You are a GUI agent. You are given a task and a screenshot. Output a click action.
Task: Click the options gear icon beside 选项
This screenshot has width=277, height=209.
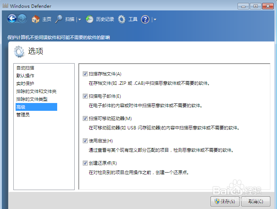[x=19, y=51]
